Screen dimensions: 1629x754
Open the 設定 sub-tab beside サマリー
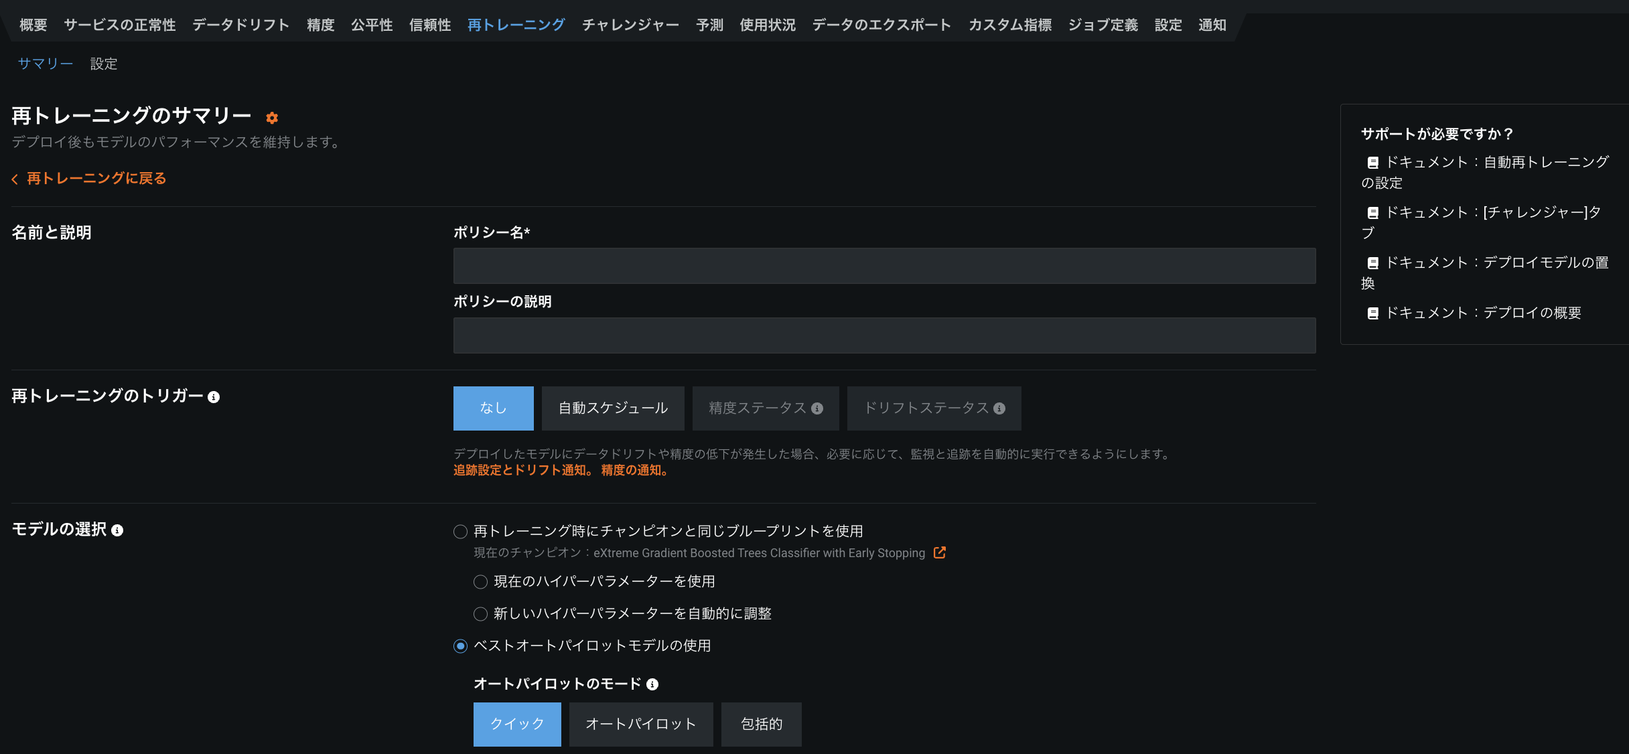tap(104, 64)
